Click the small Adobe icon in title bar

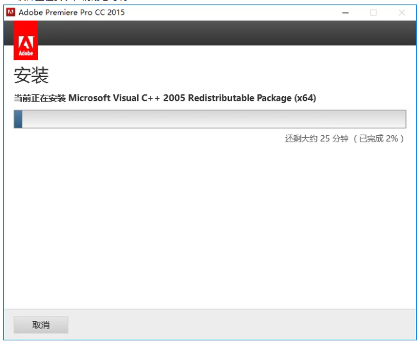(x=11, y=12)
